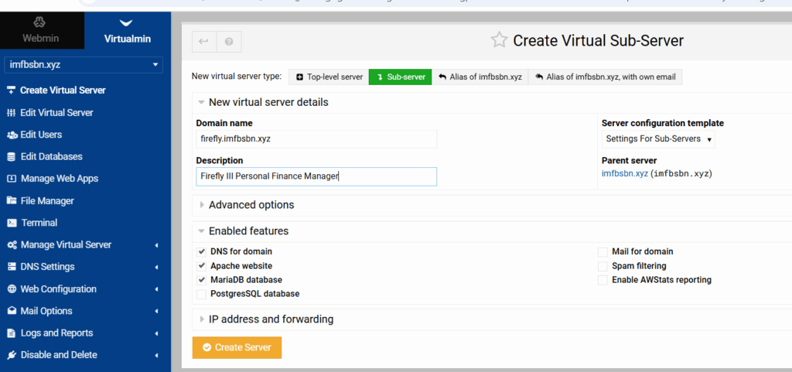Select Top-level server type tab
Screen dimensions: 792x372
click(329, 77)
